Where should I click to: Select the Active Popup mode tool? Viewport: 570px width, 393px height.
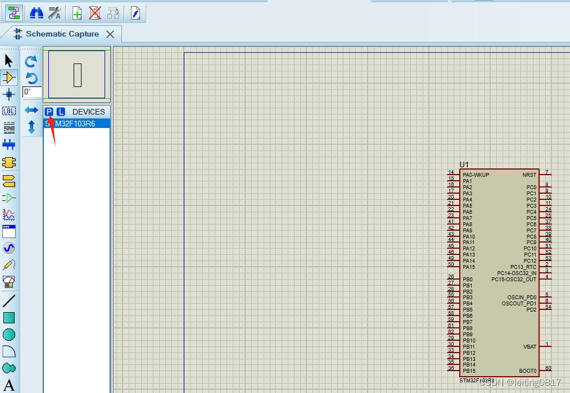(9, 231)
